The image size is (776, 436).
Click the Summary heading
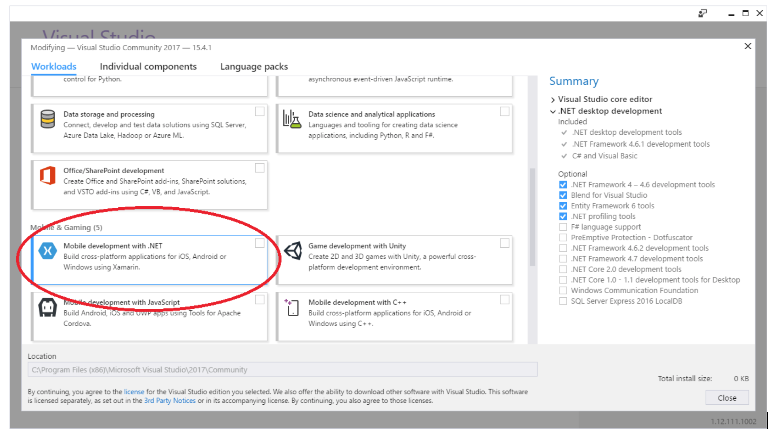pos(574,81)
